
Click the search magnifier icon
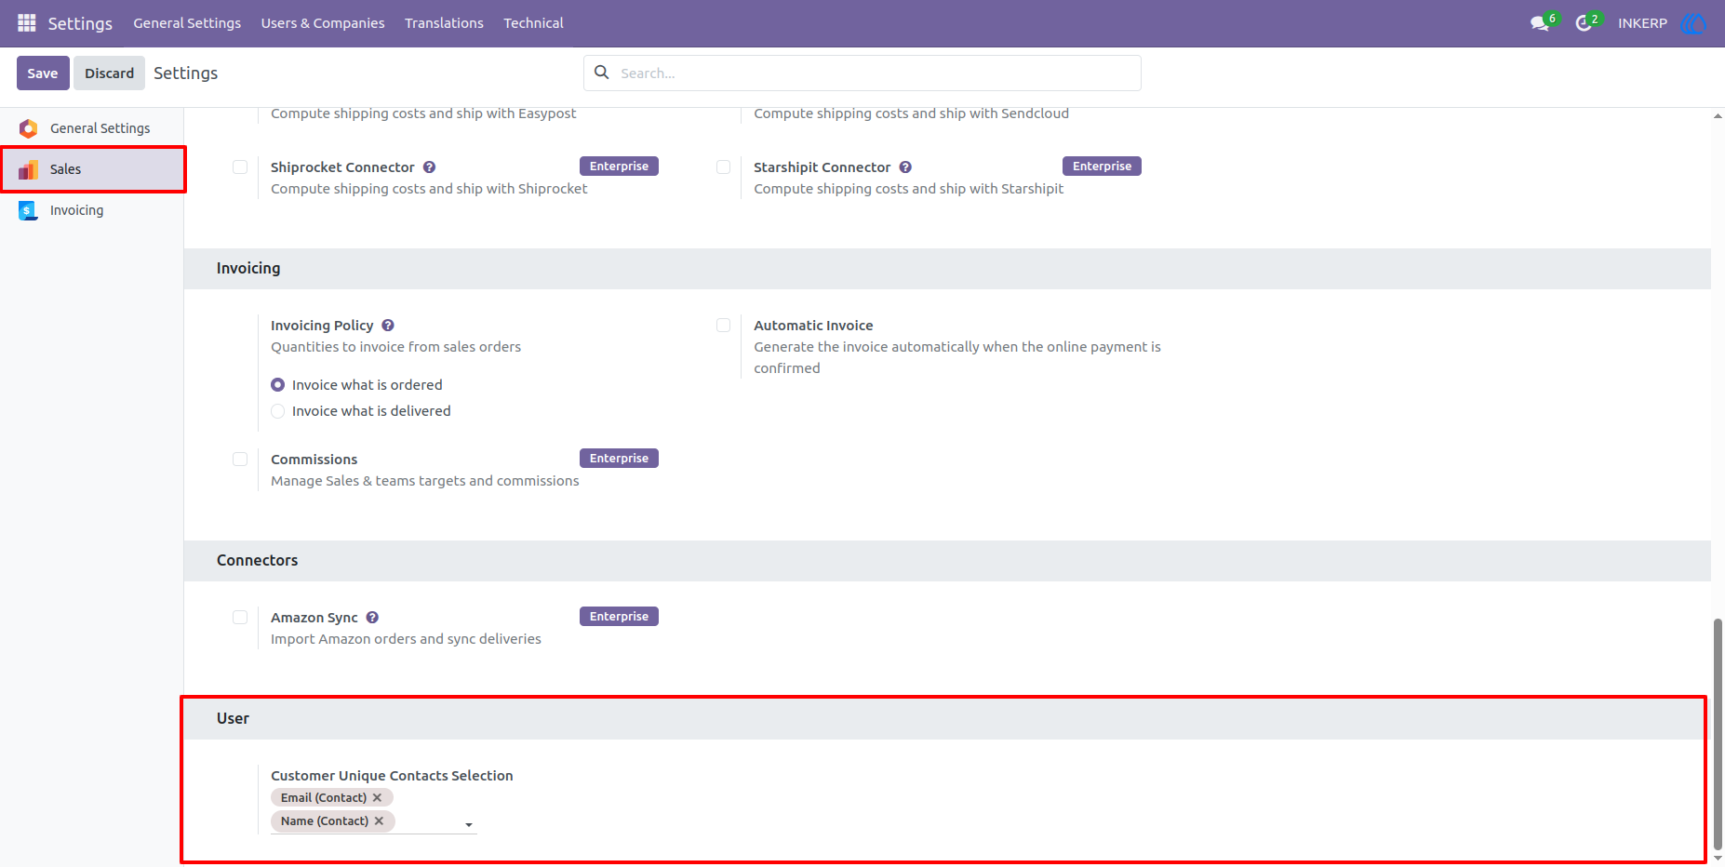602,73
